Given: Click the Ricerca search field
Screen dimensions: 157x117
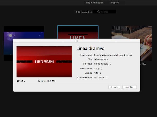Looking at the screenshot, I should click(104, 12).
